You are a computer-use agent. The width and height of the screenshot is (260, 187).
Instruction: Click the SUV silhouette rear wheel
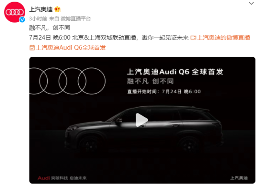(189, 145)
